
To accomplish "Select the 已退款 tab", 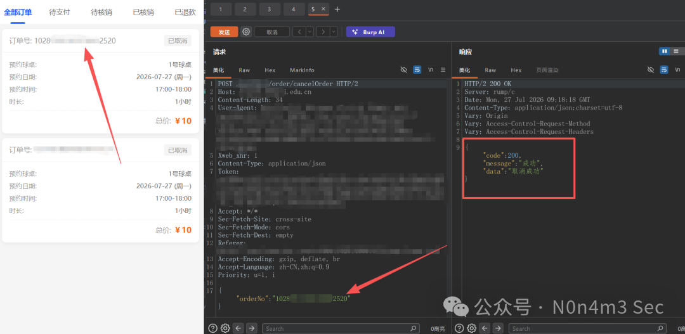I will [185, 12].
